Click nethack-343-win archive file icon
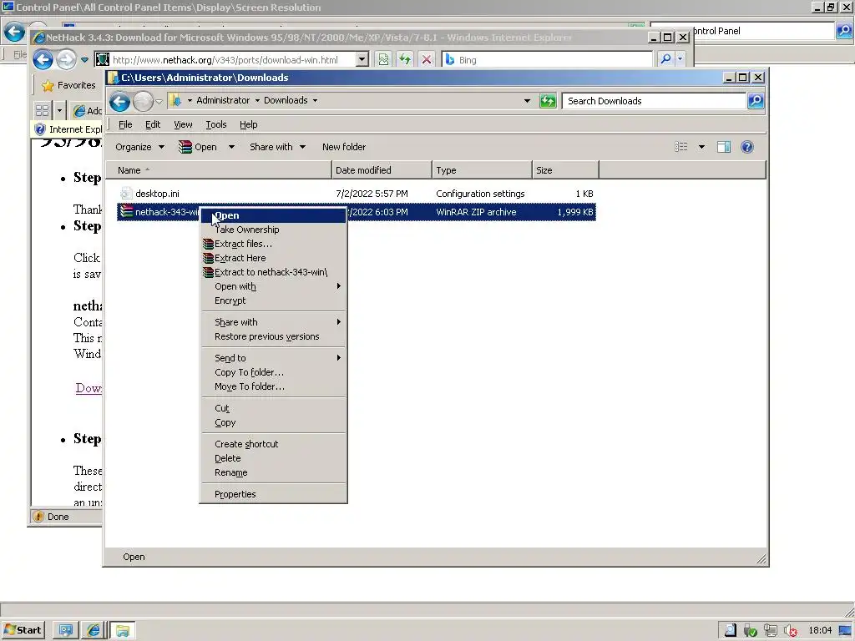This screenshot has width=855, height=641. point(127,211)
